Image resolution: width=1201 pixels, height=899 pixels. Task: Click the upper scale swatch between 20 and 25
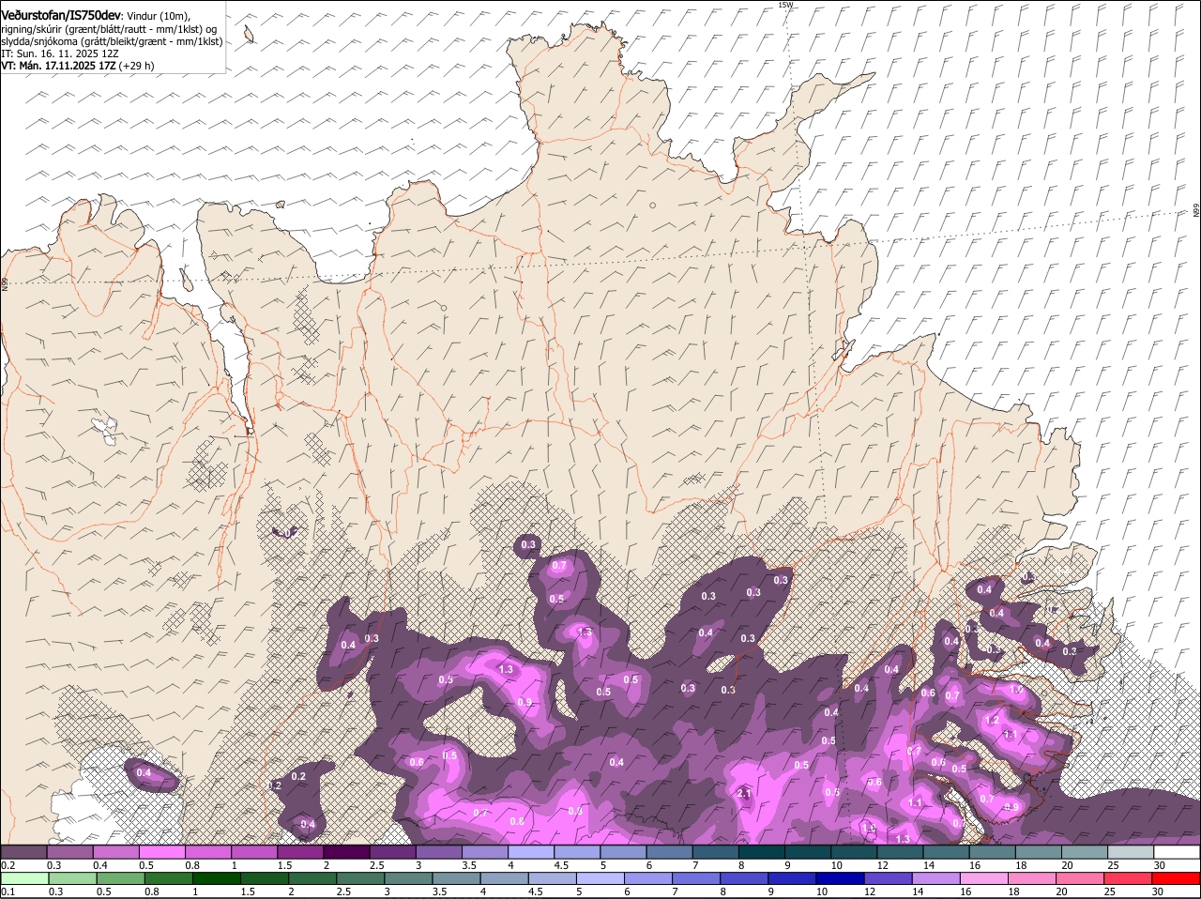tap(1085, 852)
